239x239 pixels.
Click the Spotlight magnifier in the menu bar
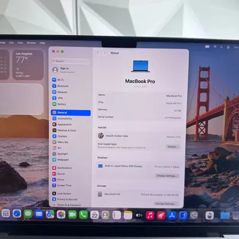[x=222, y=47]
